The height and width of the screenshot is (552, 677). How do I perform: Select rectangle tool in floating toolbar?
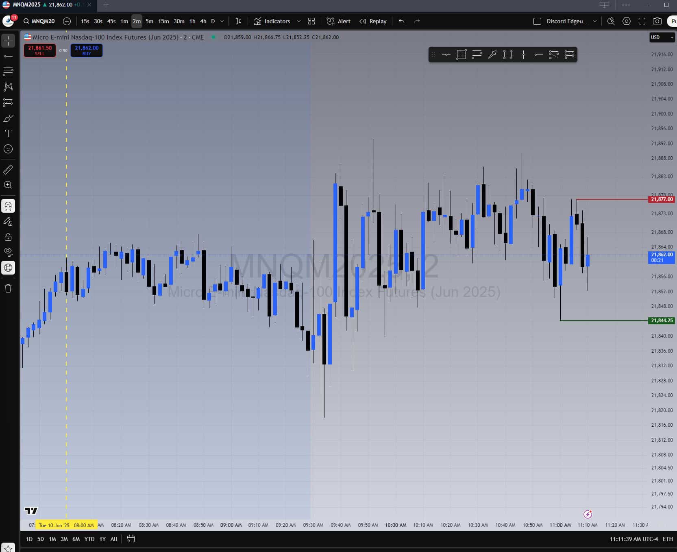pyautogui.click(x=508, y=55)
